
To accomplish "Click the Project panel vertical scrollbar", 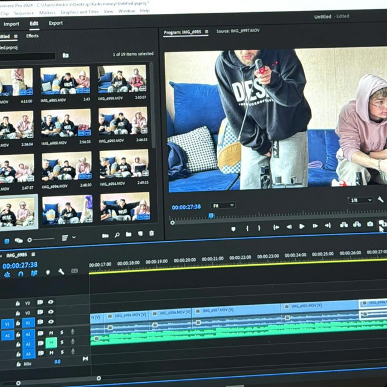I will tap(152, 106).
